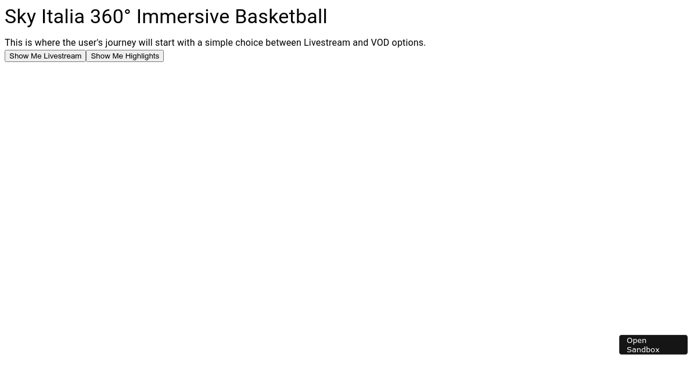Click the word "user's" in the description

(x=90, y=43)
